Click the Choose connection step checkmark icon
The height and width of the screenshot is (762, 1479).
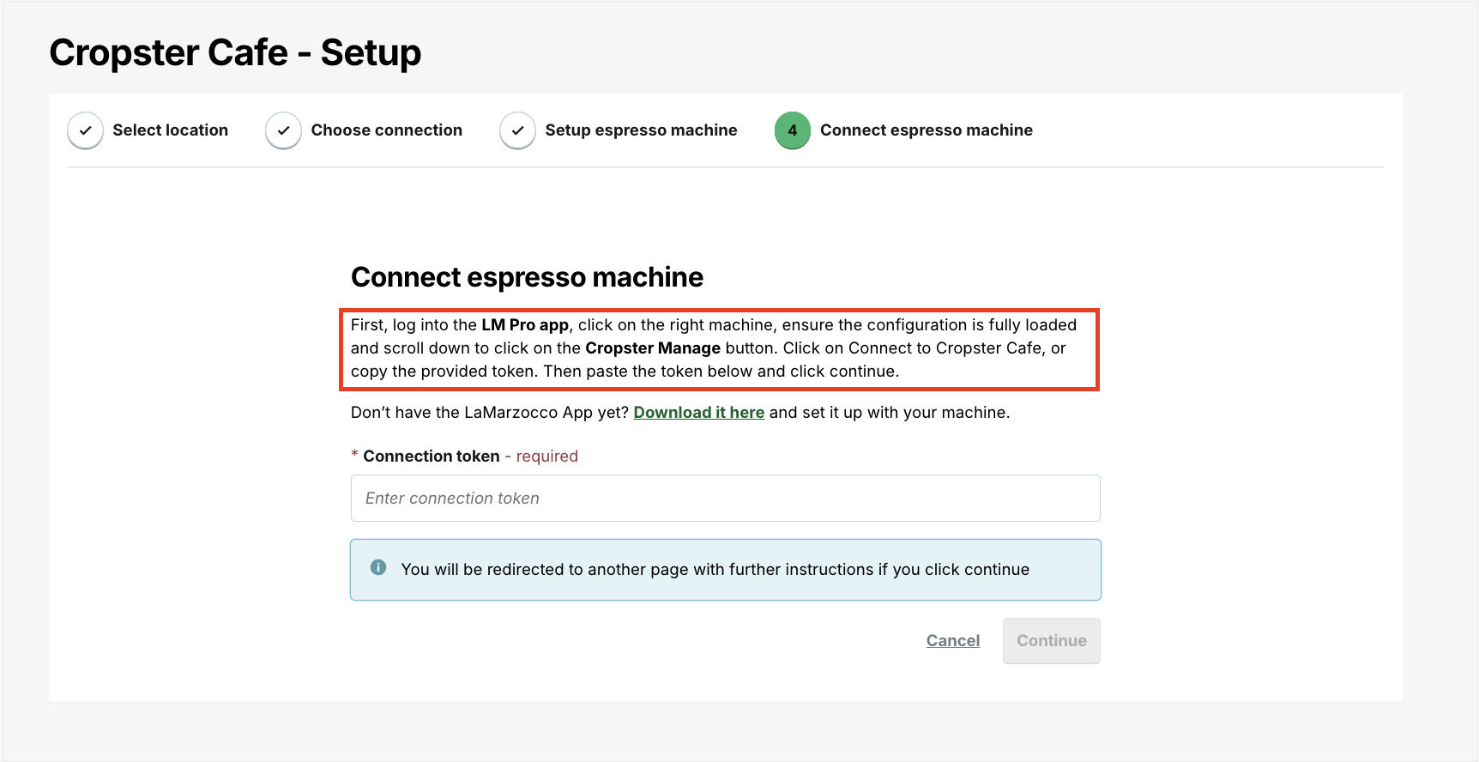click(x=283, y=130)
